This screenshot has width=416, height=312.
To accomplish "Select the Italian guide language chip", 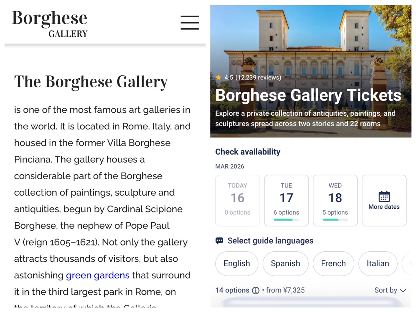I will (x=378, y=263).
